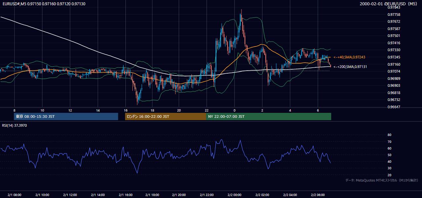Click the hour label 8 on chart axis

15,110
